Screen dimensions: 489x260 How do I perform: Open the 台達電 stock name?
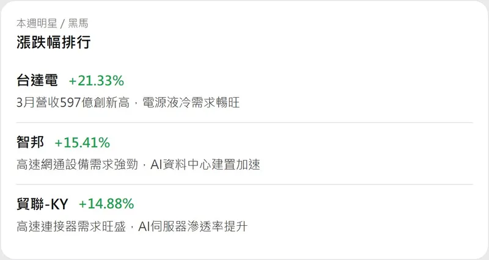37,81
